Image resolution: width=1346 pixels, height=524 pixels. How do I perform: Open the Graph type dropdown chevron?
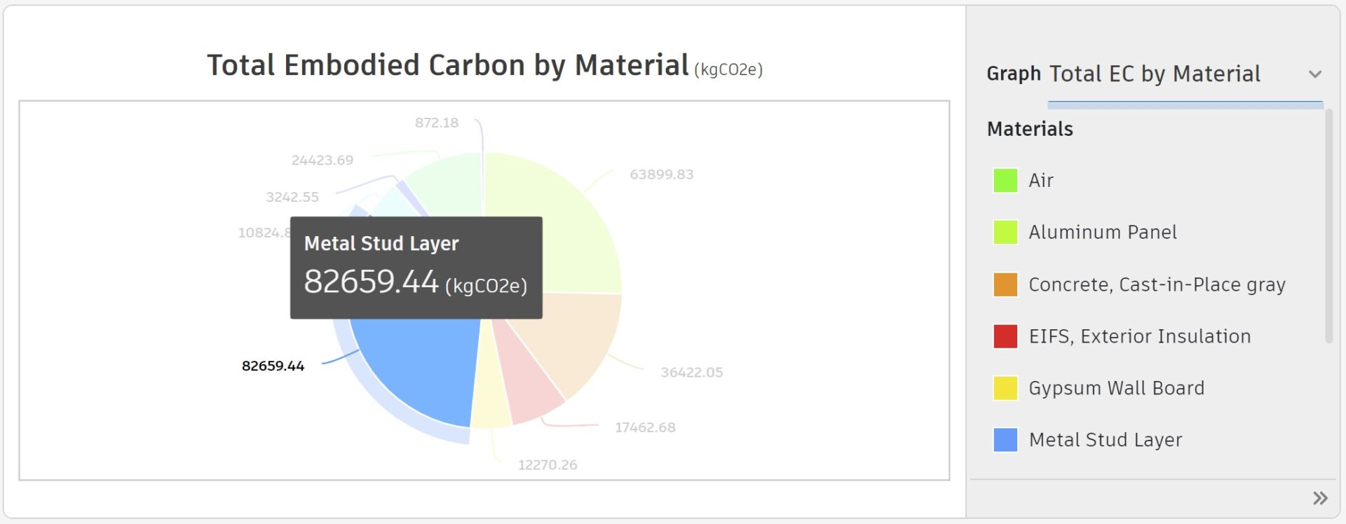tap(1314, 74)
